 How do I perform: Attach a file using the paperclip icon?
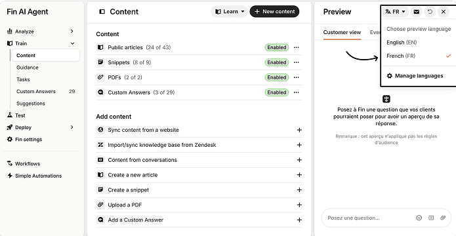(443, 218)
